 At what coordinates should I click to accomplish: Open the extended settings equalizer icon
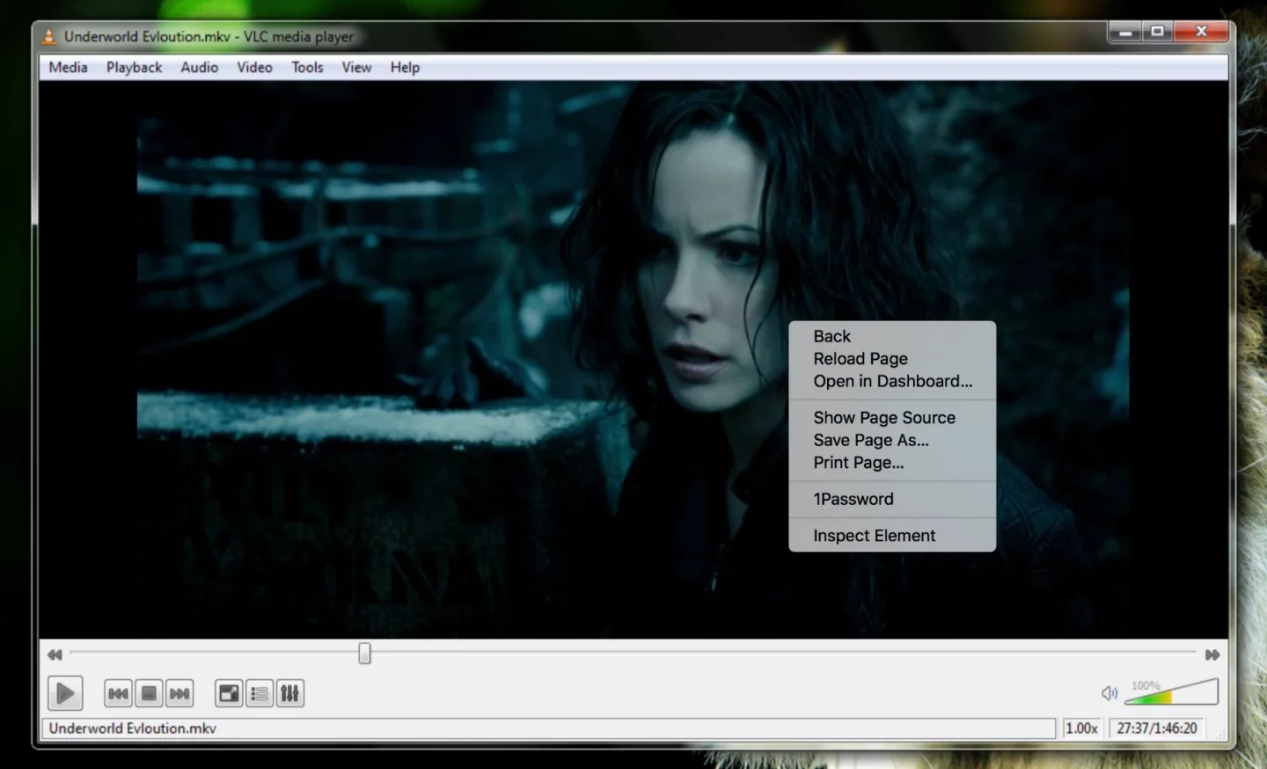point(289,692)
